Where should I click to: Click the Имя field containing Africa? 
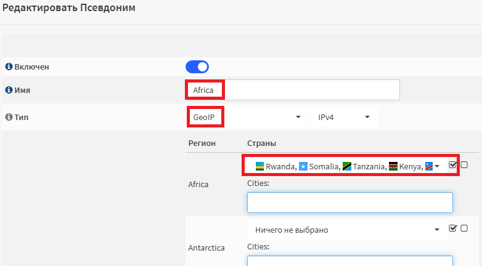point(293,90)
